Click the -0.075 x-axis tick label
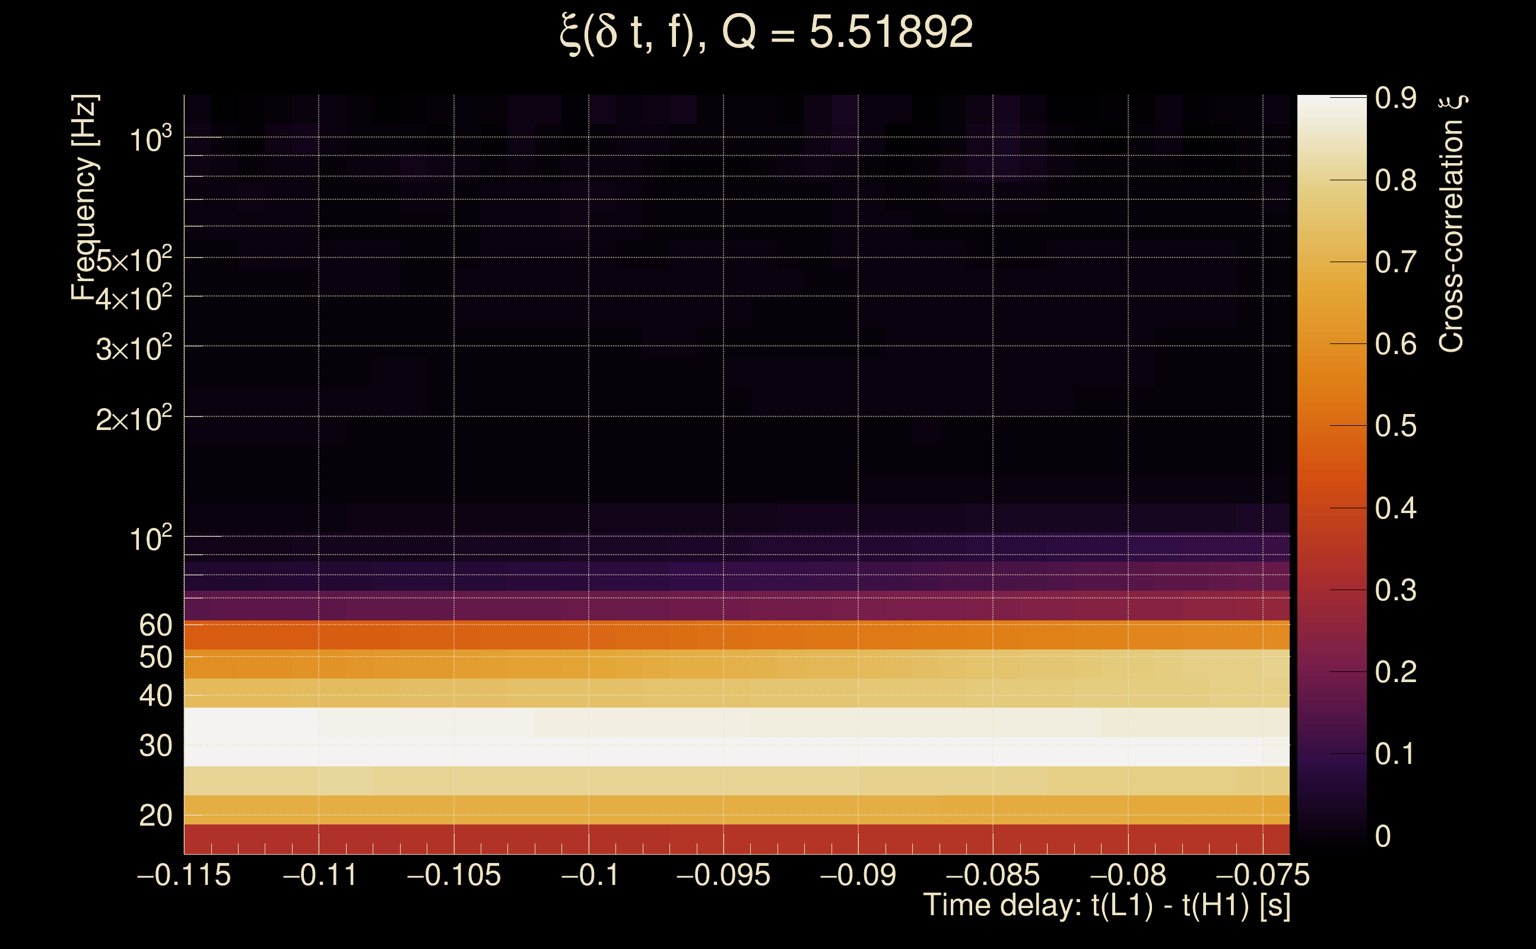The image size is (1536, 949). pyautogui.click(x=1263, y=875)
